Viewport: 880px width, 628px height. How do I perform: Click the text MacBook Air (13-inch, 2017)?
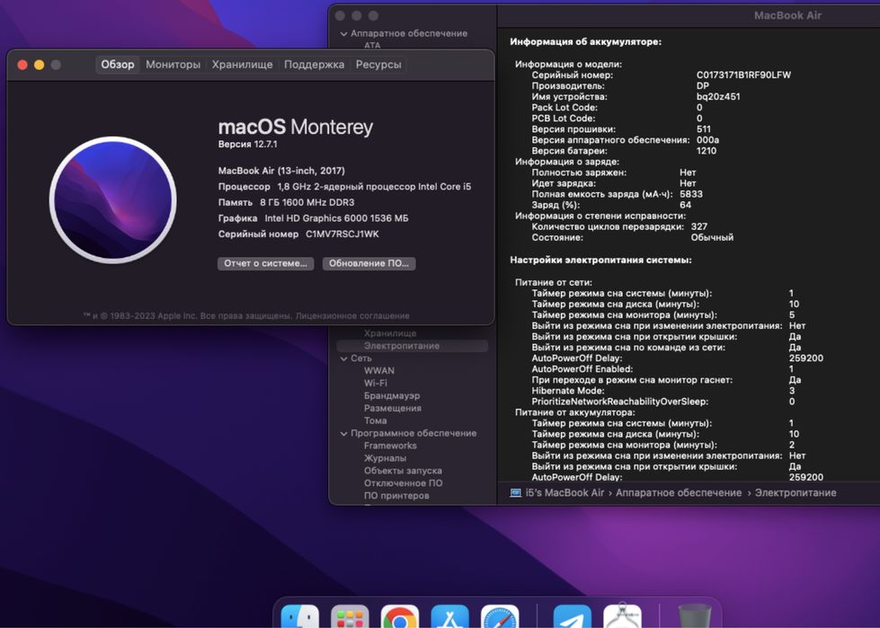(281, 171)
